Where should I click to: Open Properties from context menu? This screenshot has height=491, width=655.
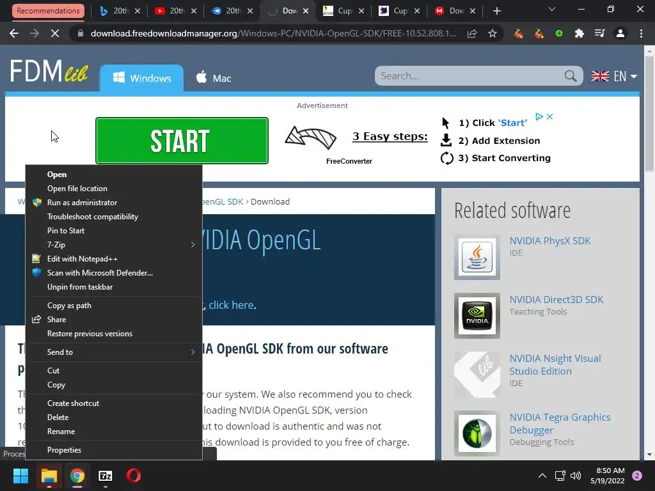[114, 449]
